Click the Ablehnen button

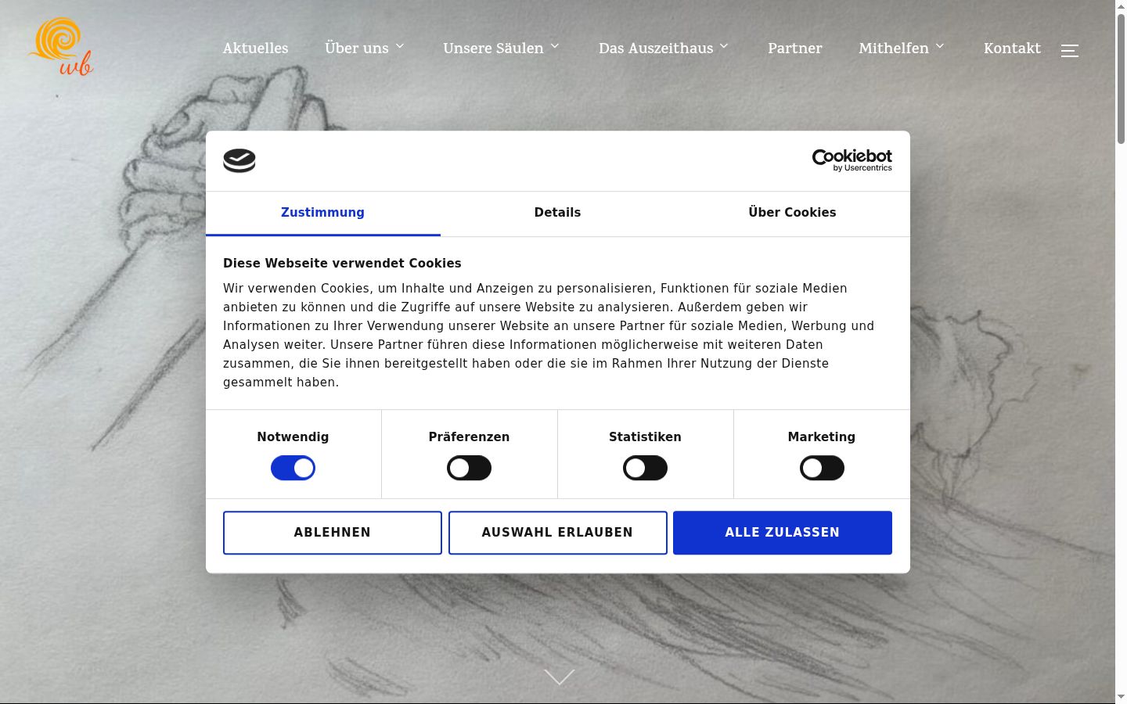coord(333,533)
